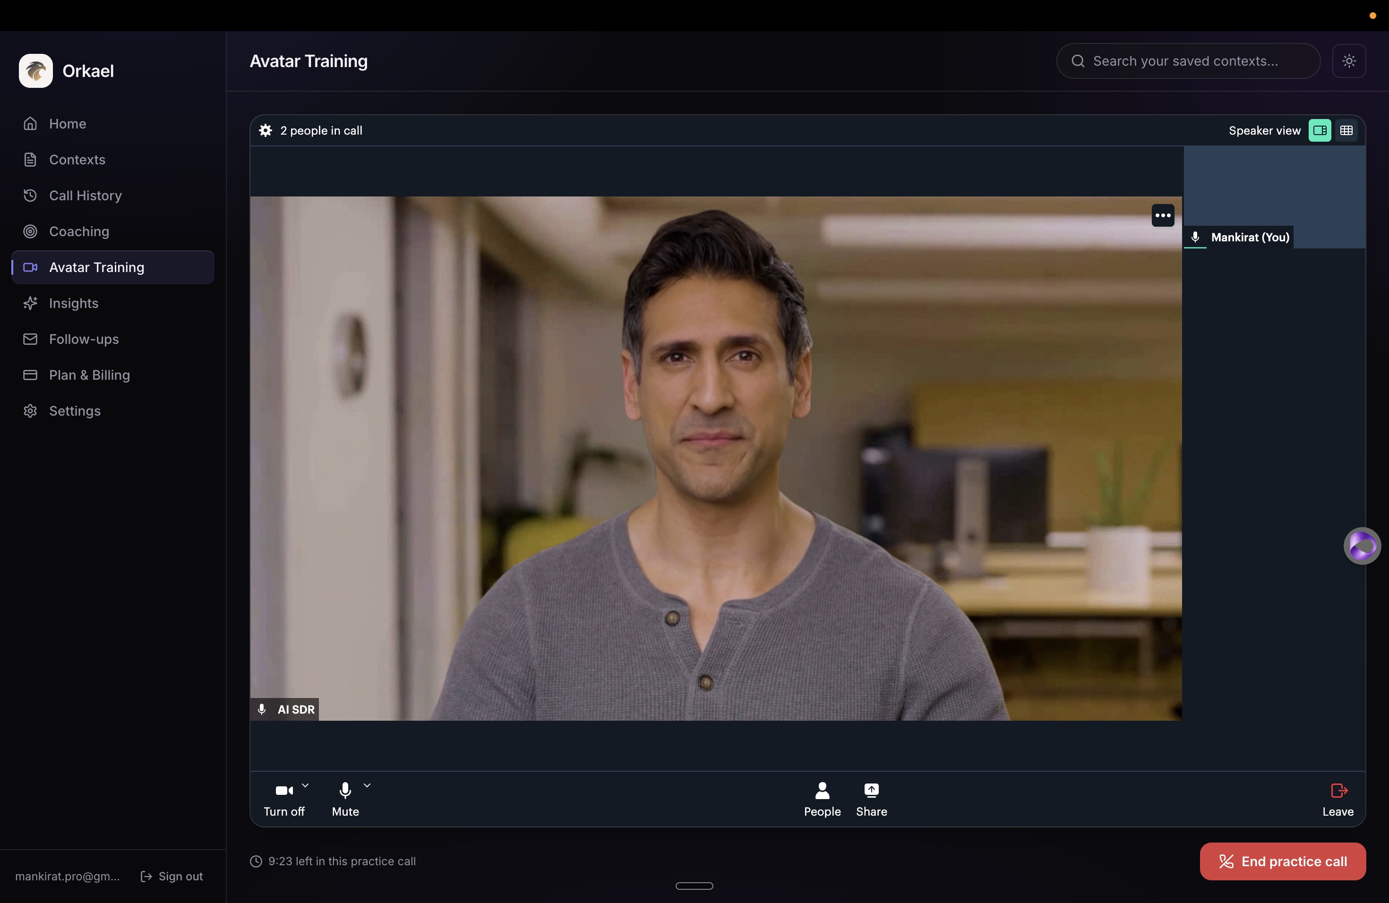Mute the microphone
The width and height of the screenshot is (1389, 903).
pos(345,800)
